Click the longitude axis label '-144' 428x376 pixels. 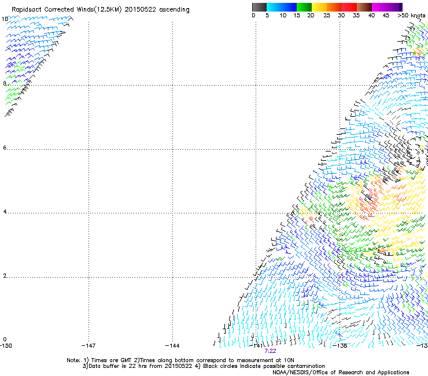click(x=172, y=346)
